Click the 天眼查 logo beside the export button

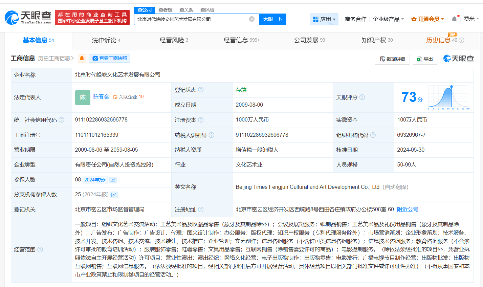click(x=458, y=59)
